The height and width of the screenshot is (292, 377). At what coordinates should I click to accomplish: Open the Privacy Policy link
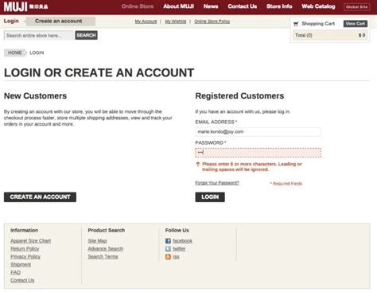pos(25,257)
